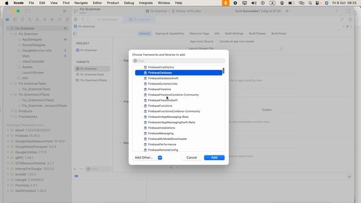Expand the Frameworks group in the navigator

tap(11, 117)
